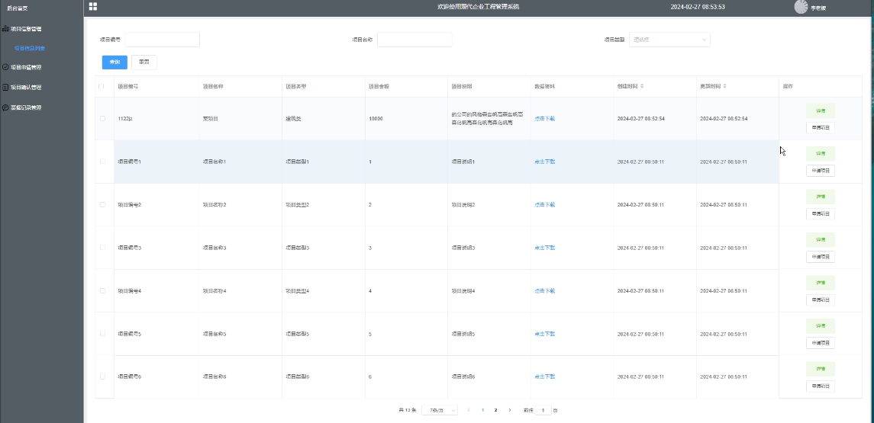
Task: Click 点击下载 link in 项目编号2 row
Action: (x=544, y=205)
